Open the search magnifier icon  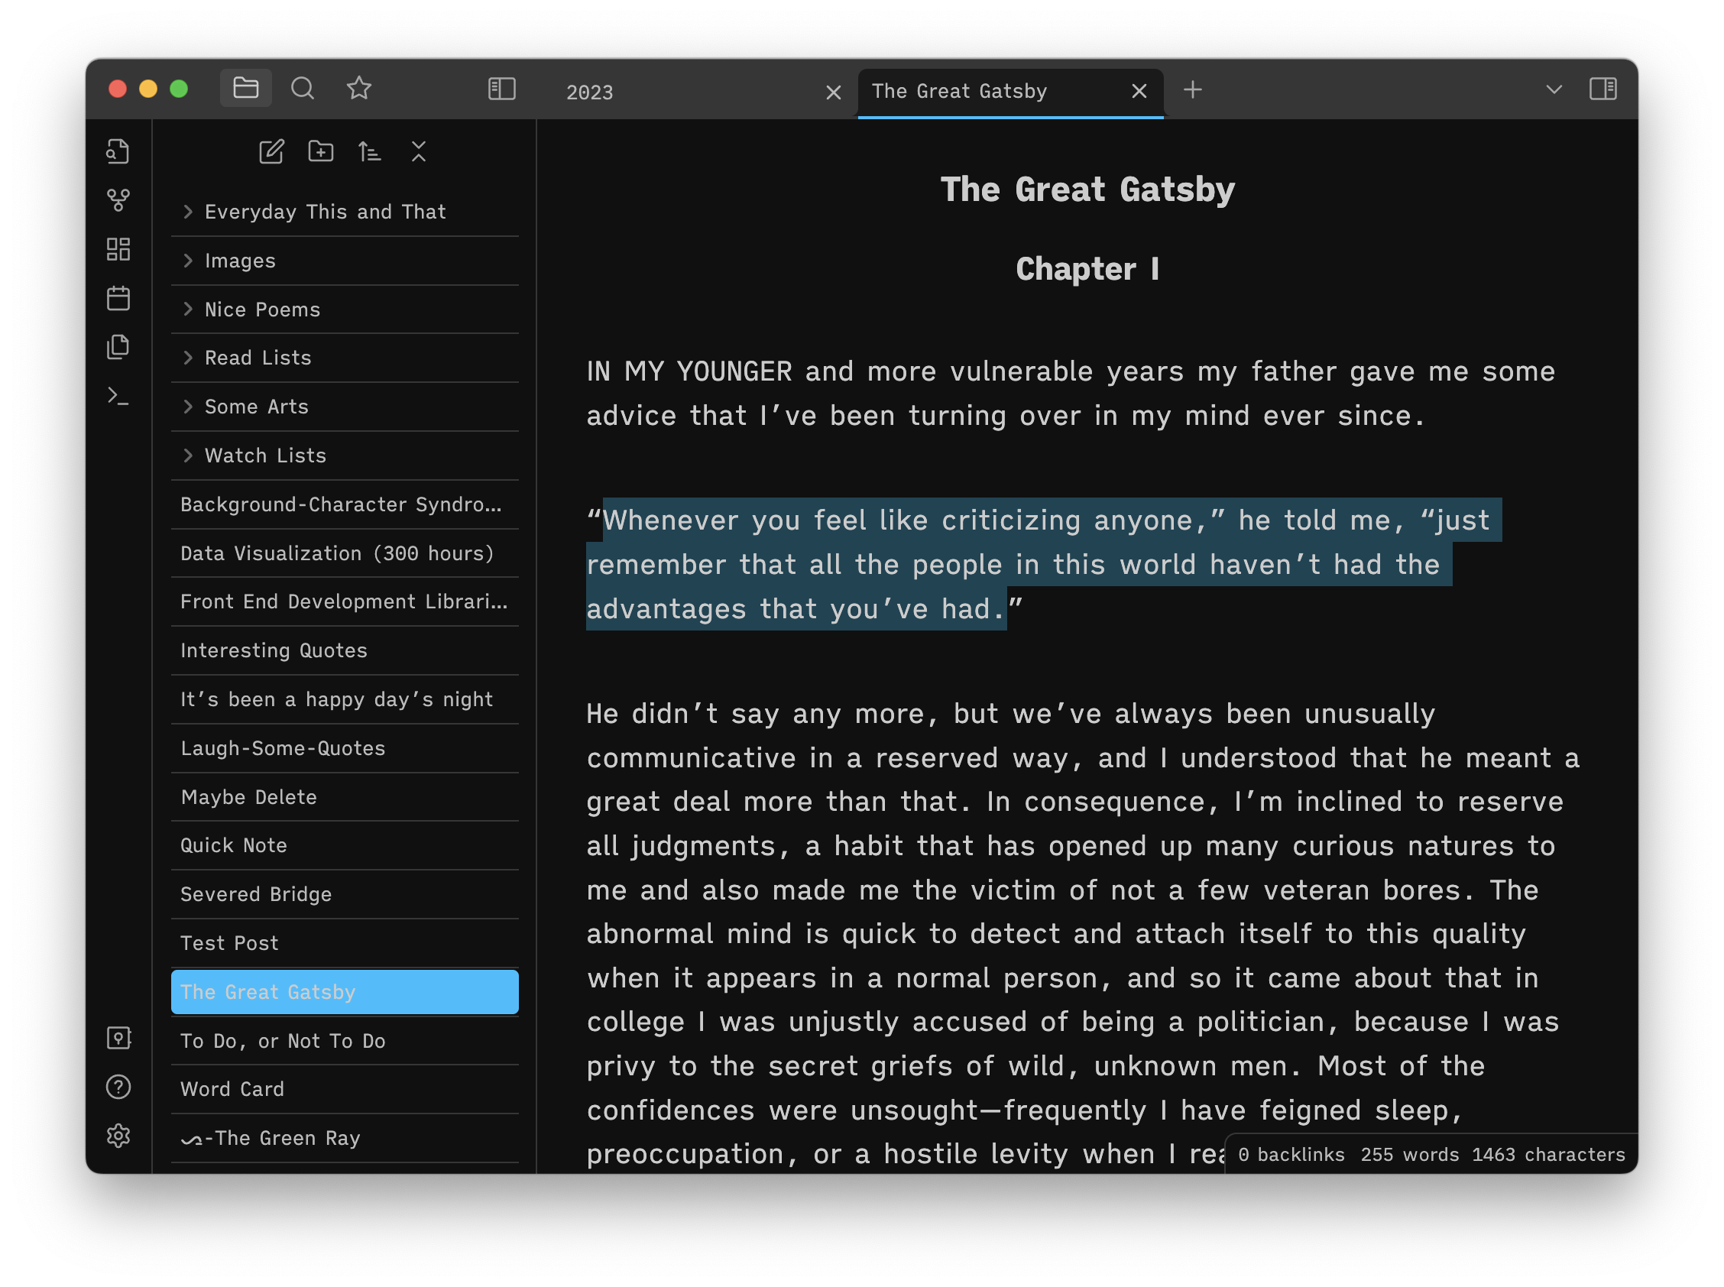coord(303,88)
